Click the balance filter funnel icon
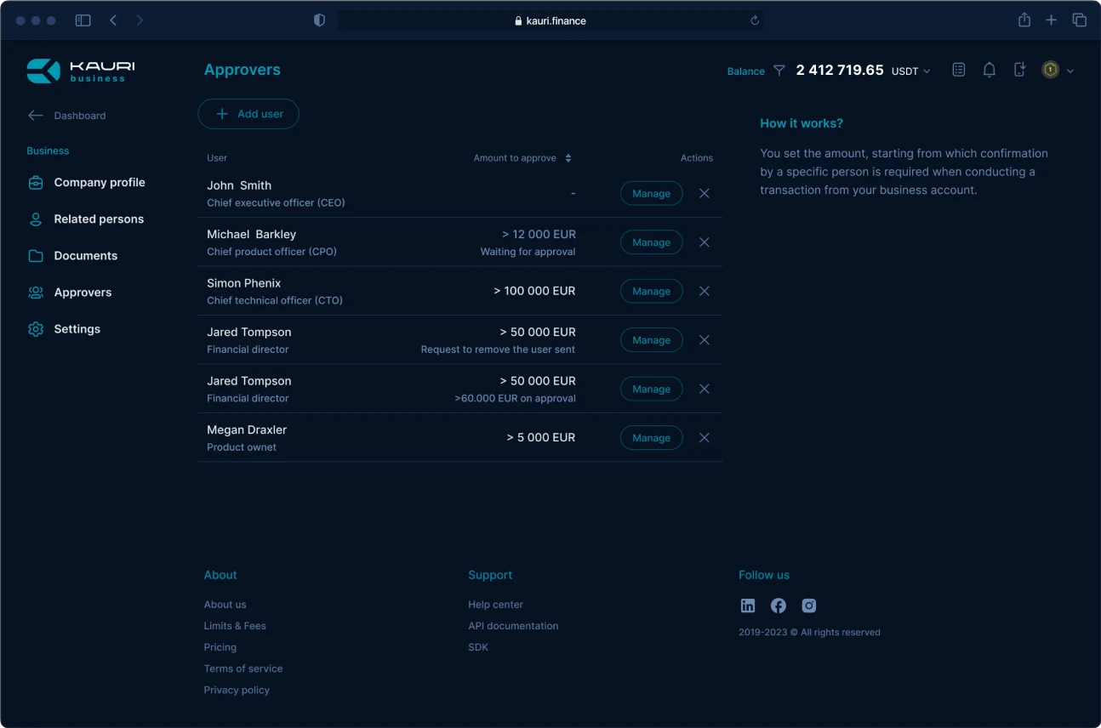This screenshot has height=728, width=1101. tap(779, 71)
